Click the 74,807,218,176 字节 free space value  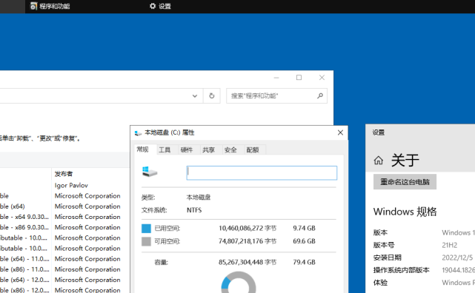[x=248, y=241]
